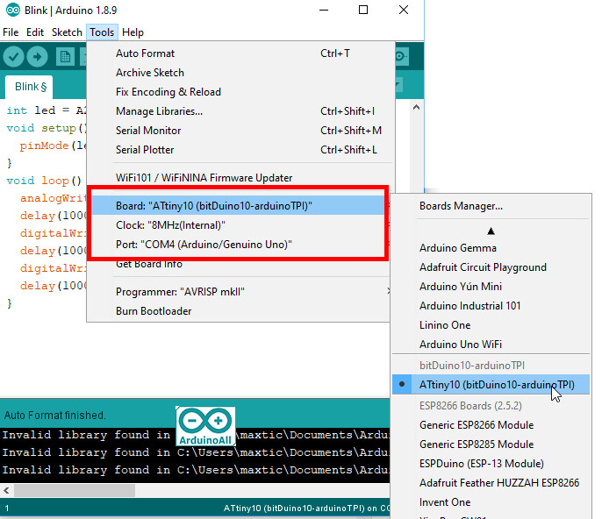Click Get Board Info
This screenshot has width=602, height=519.
(149, 264)
